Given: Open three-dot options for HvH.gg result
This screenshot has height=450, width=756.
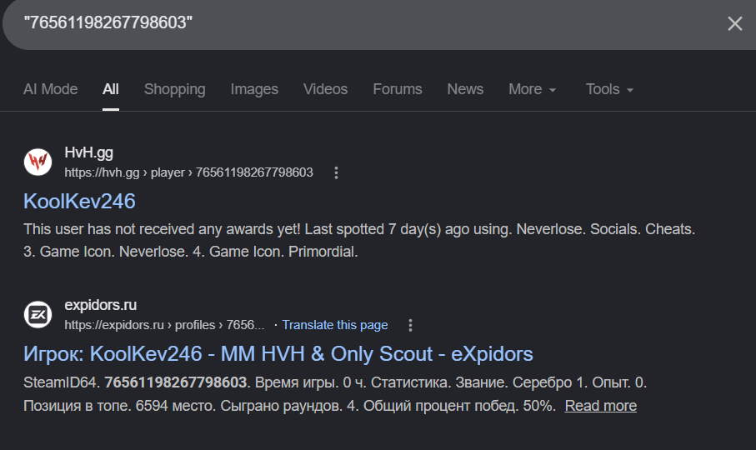Looking at the screenshot, I should point(337,172).
